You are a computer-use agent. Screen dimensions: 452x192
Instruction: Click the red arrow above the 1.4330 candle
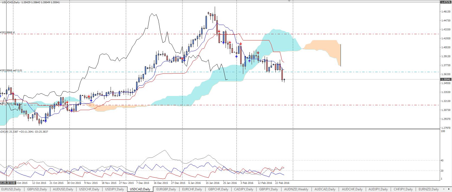click(219, 32)
